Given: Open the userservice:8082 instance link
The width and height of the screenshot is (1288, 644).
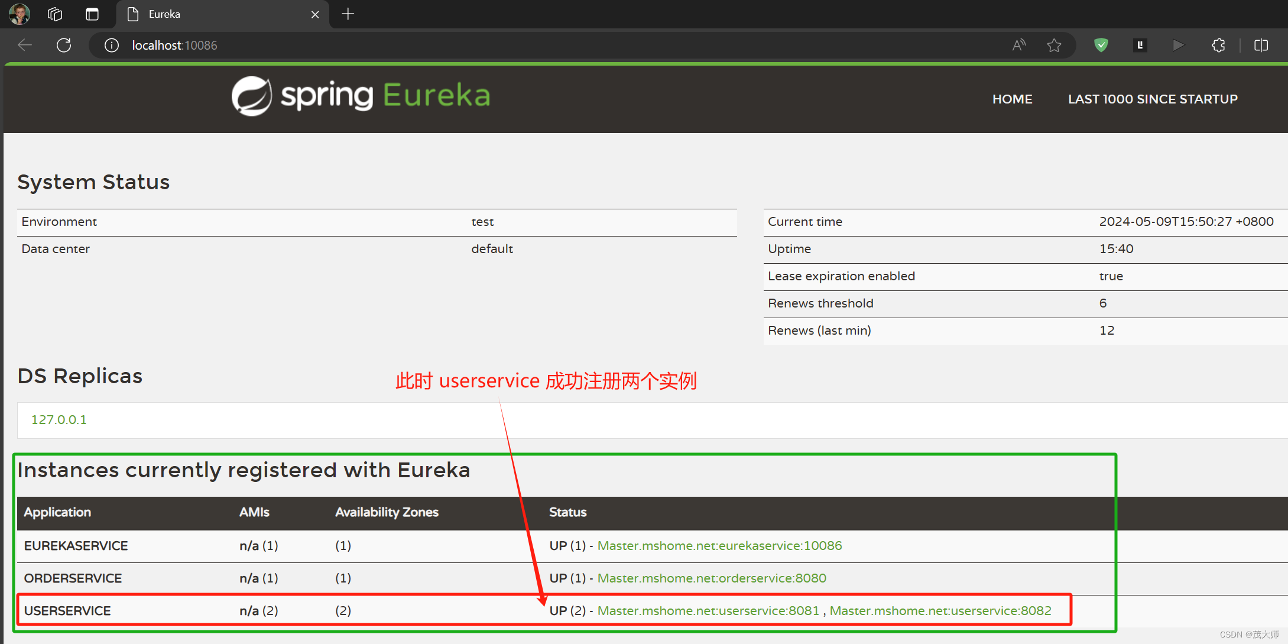Looking at the screenshot, I should 940,610.
